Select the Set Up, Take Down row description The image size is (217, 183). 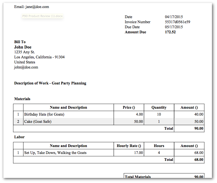[55, 153]
